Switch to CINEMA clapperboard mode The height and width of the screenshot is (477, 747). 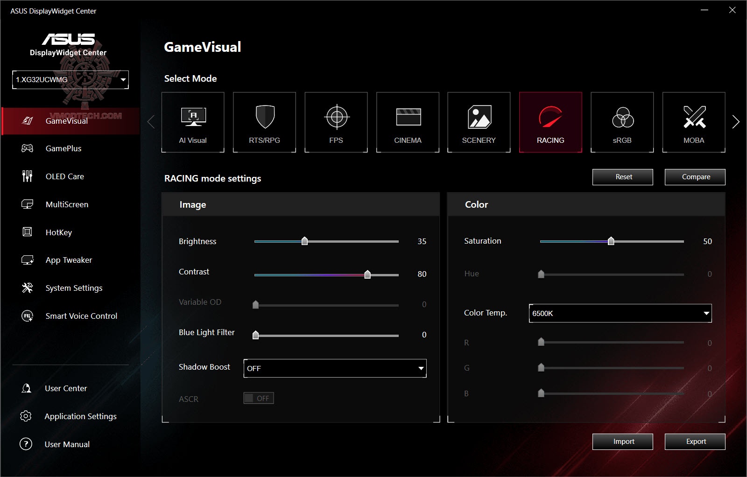[408, 122]
